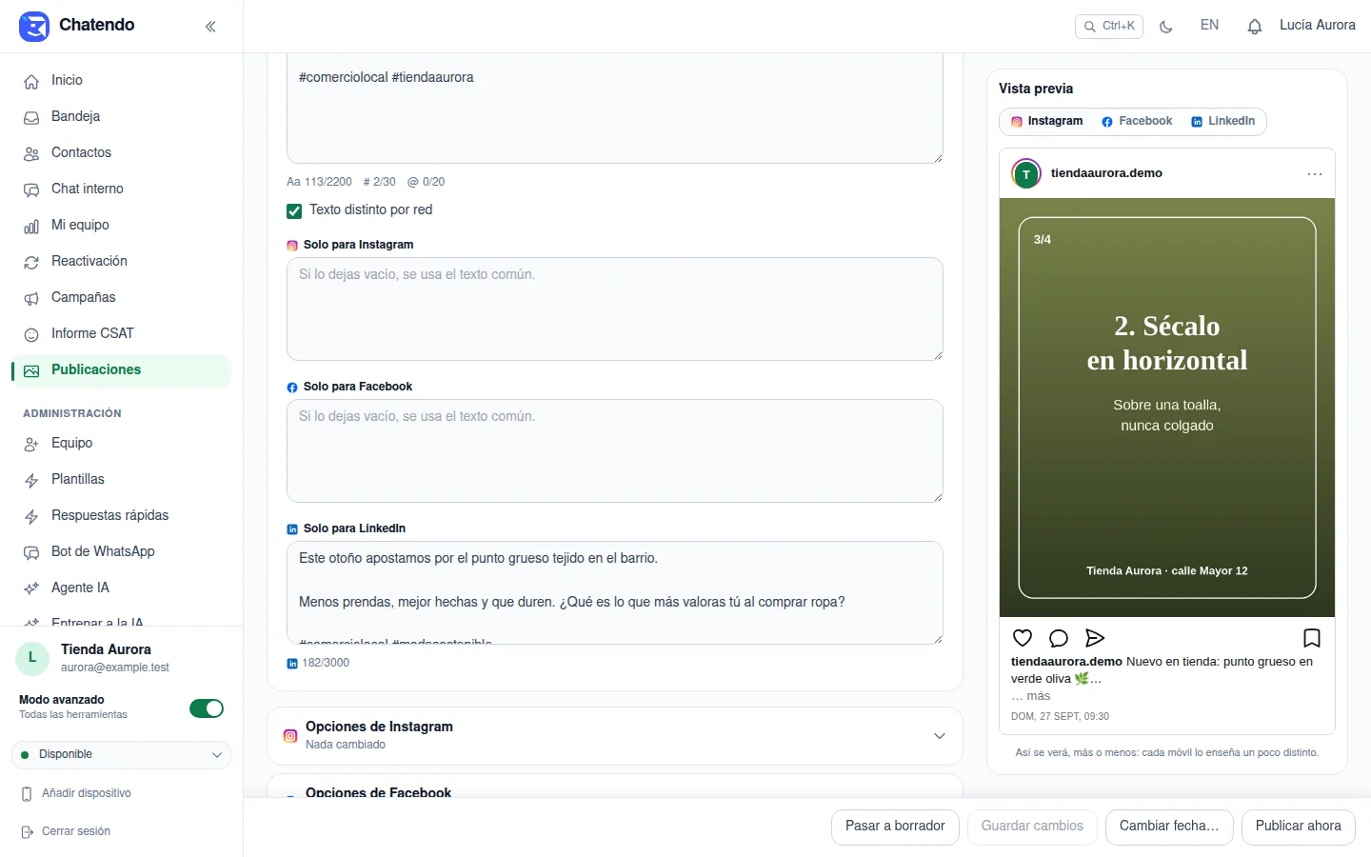Screen dimensions: 1371x857
Task: Click Guardar cambios button
Action: coord(1032,827)
